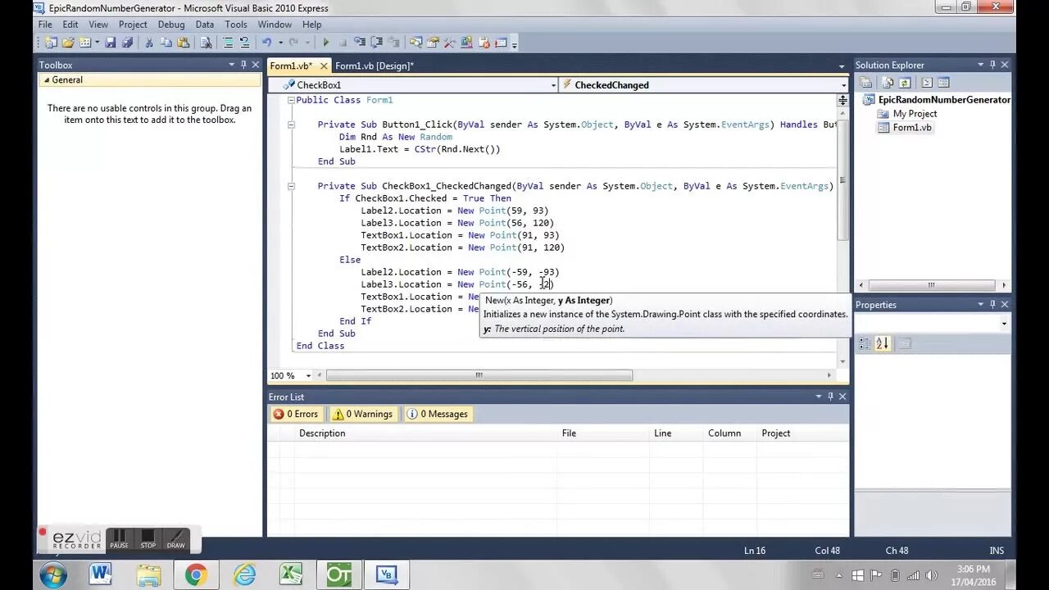Screen dimensions: 1049x590
Task: Collapse the Button1_Click sub outline
Action: pos(291,125)
